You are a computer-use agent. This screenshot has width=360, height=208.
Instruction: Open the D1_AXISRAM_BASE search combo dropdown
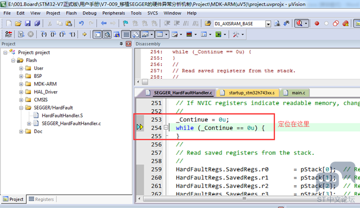268,23
